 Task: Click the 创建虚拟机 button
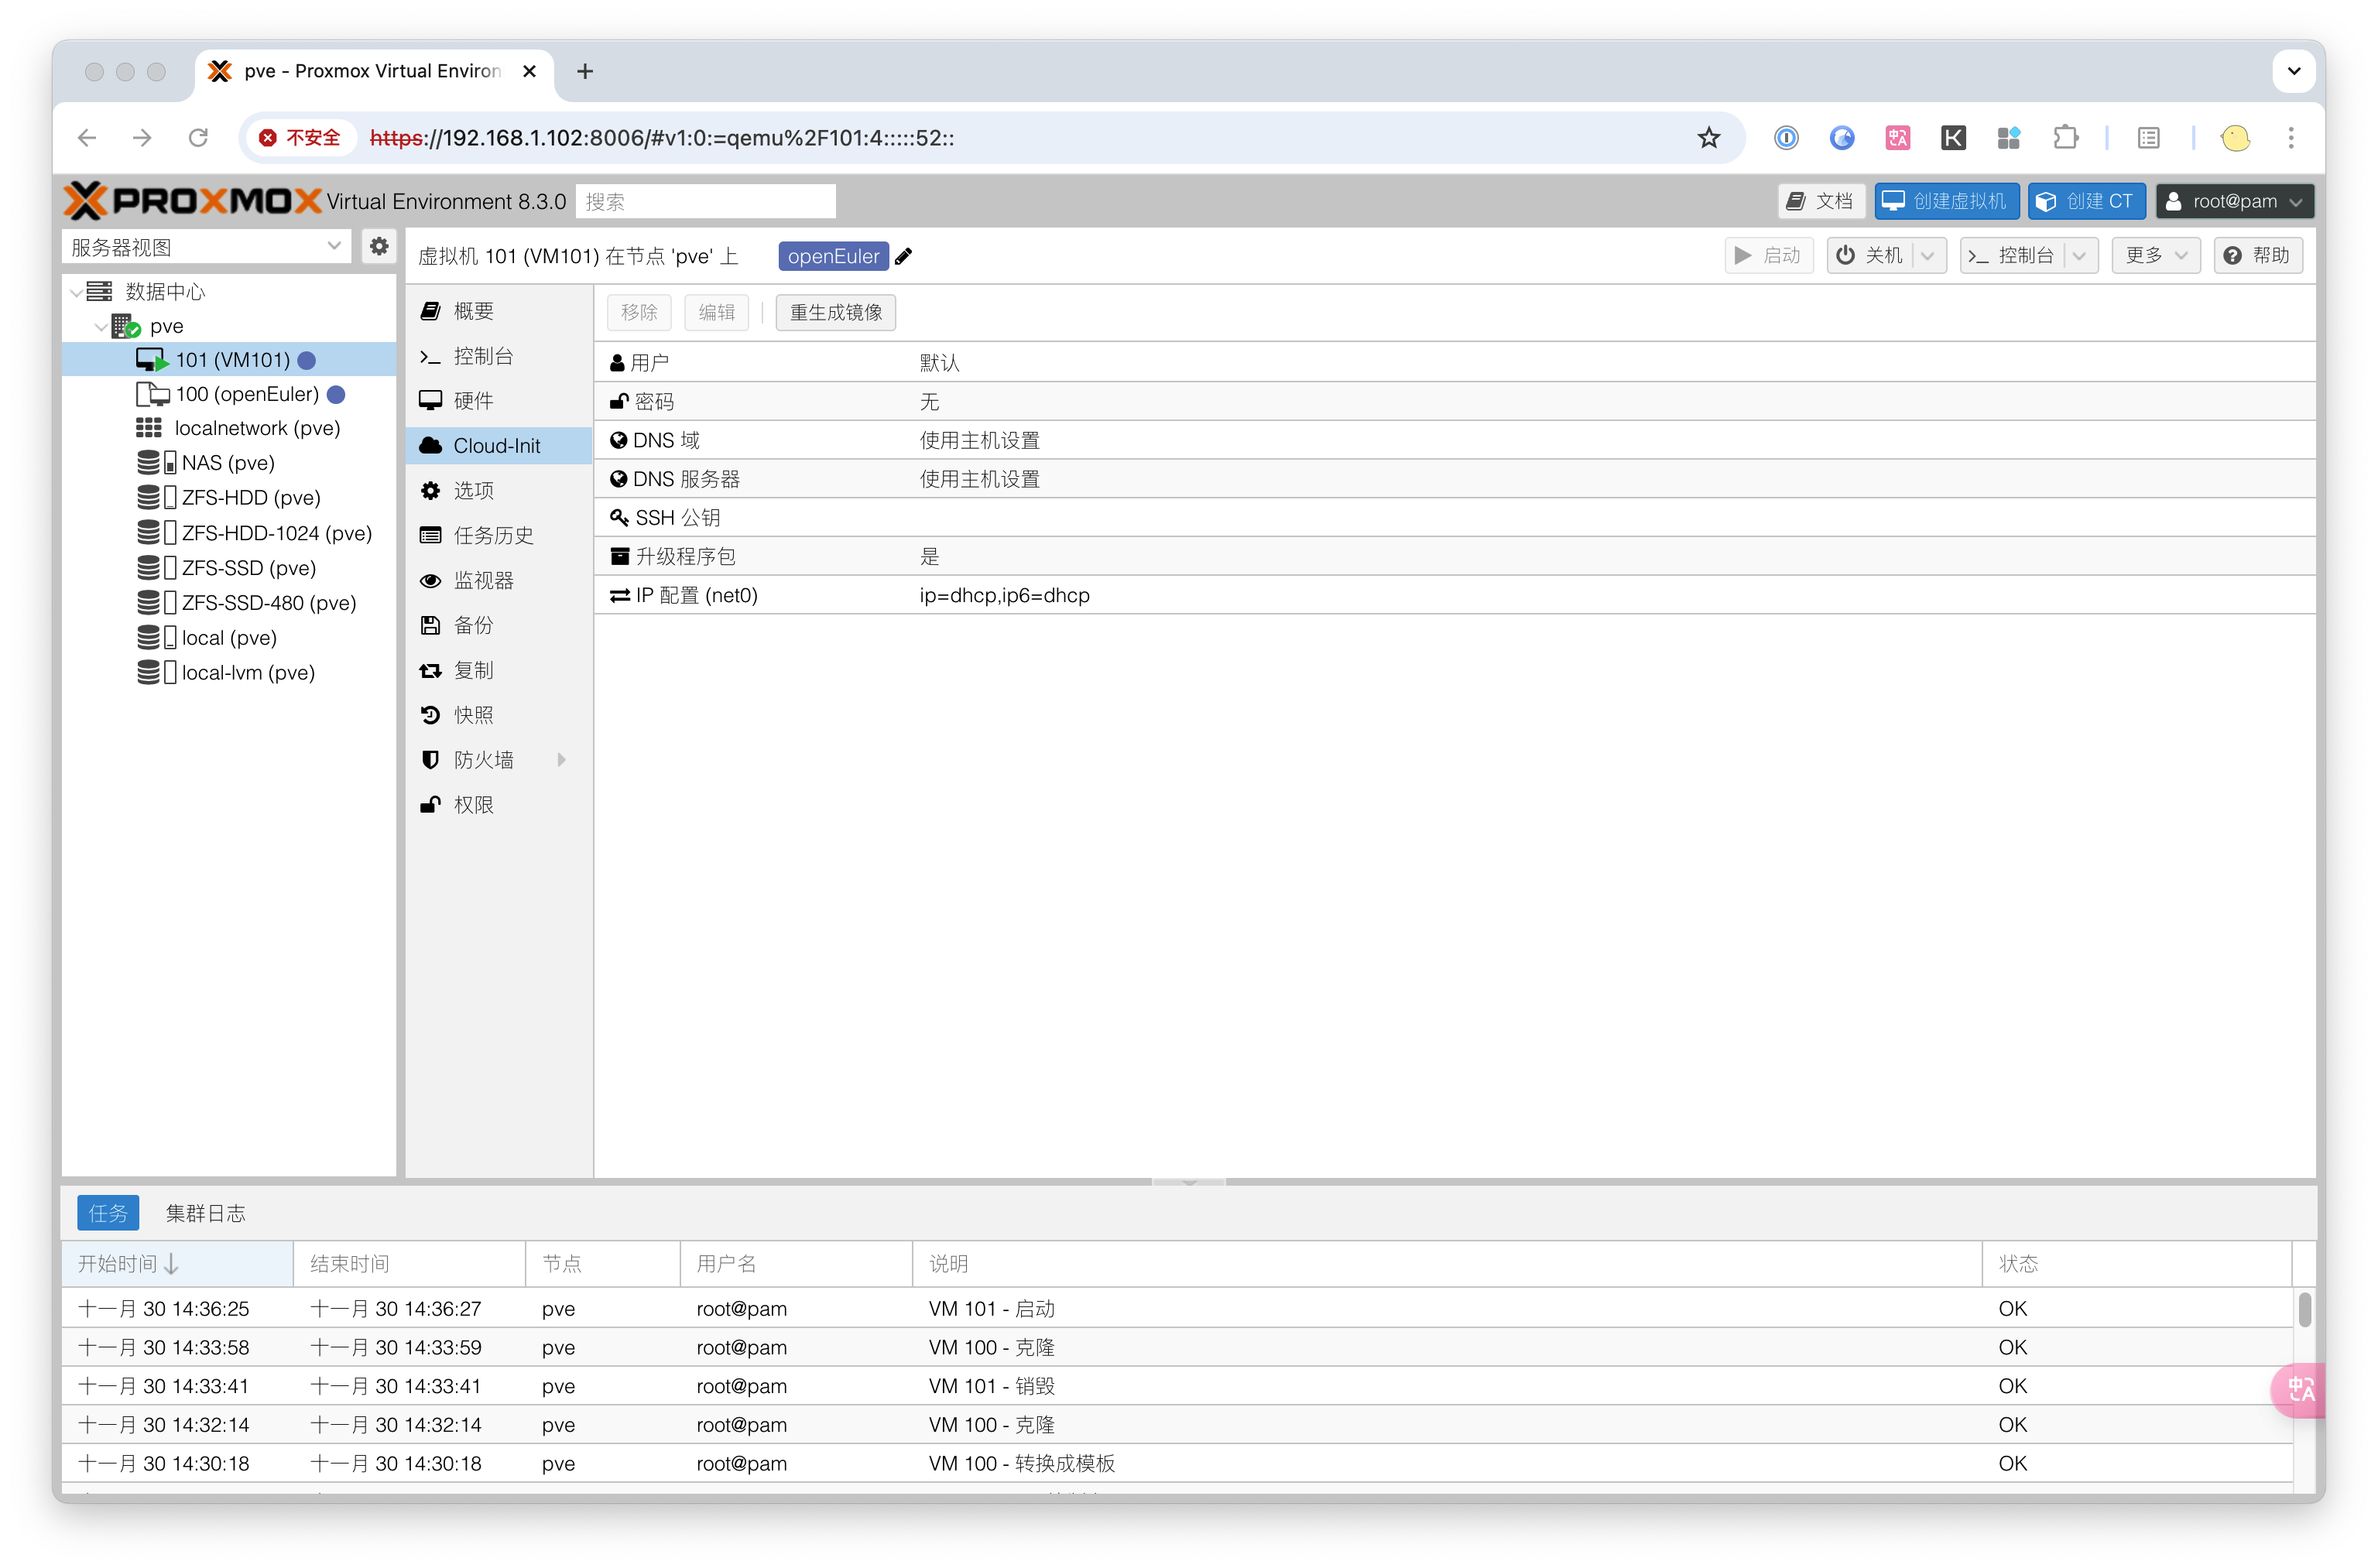click(x=1946, y=201)
